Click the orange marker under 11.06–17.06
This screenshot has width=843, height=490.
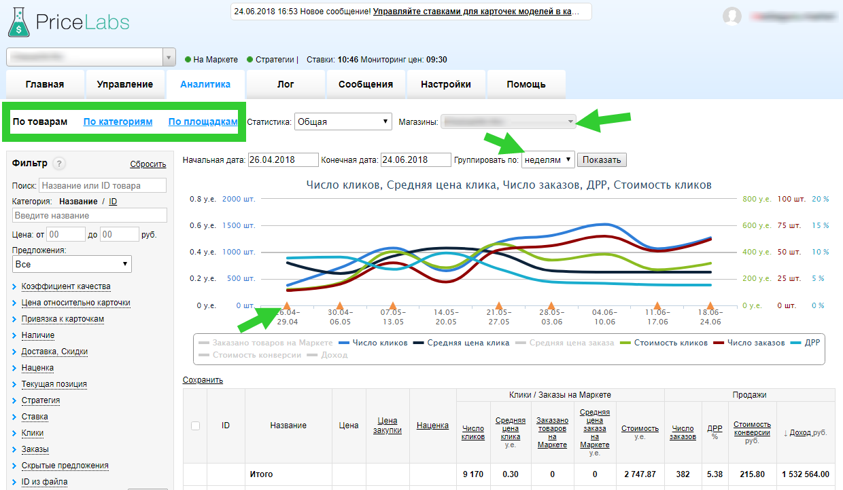[657, 306]
